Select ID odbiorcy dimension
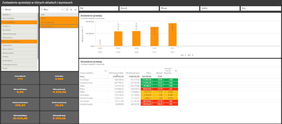The height and width of the screenshot is (124, 282). [19, 26]
